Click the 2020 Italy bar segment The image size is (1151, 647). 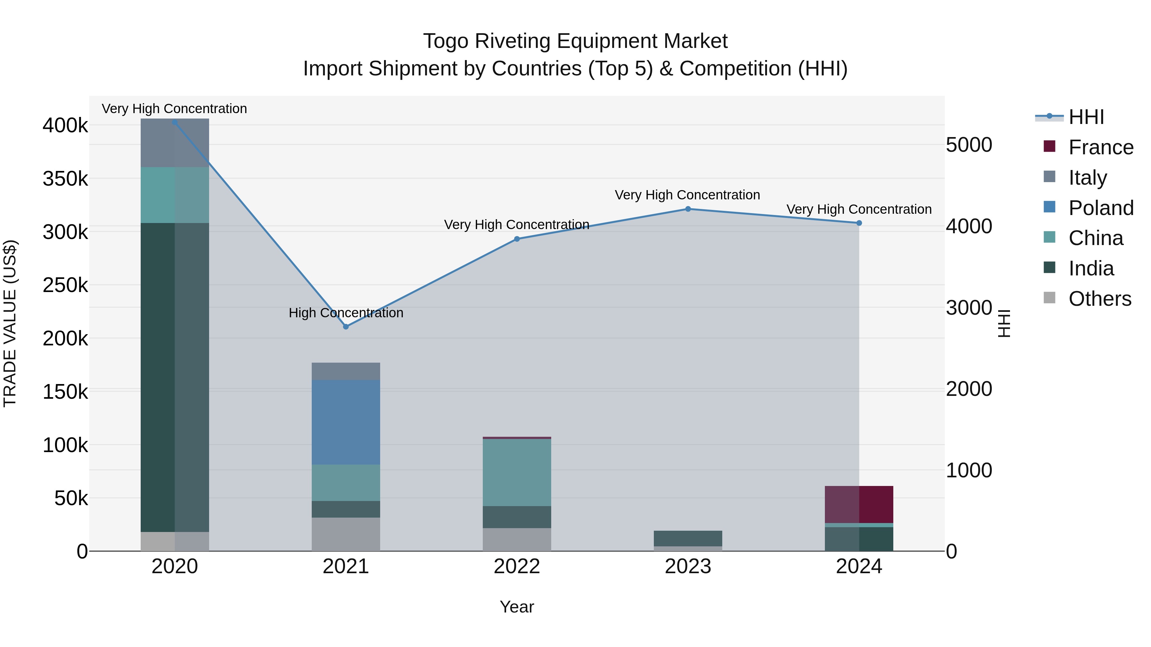[175, 143]
